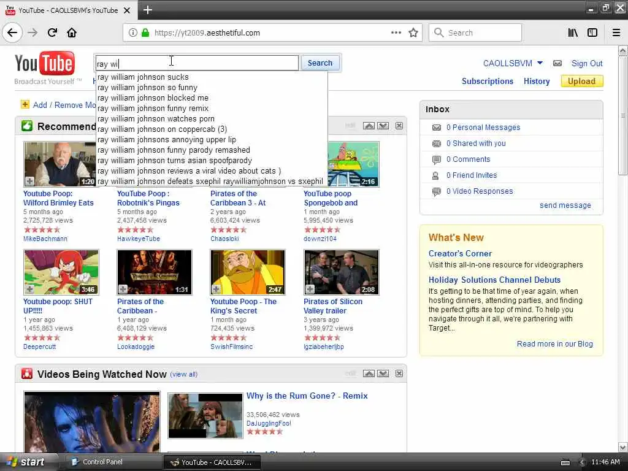628x471 pixels.
Task: Open the browser home page icon
Action: 72,33
